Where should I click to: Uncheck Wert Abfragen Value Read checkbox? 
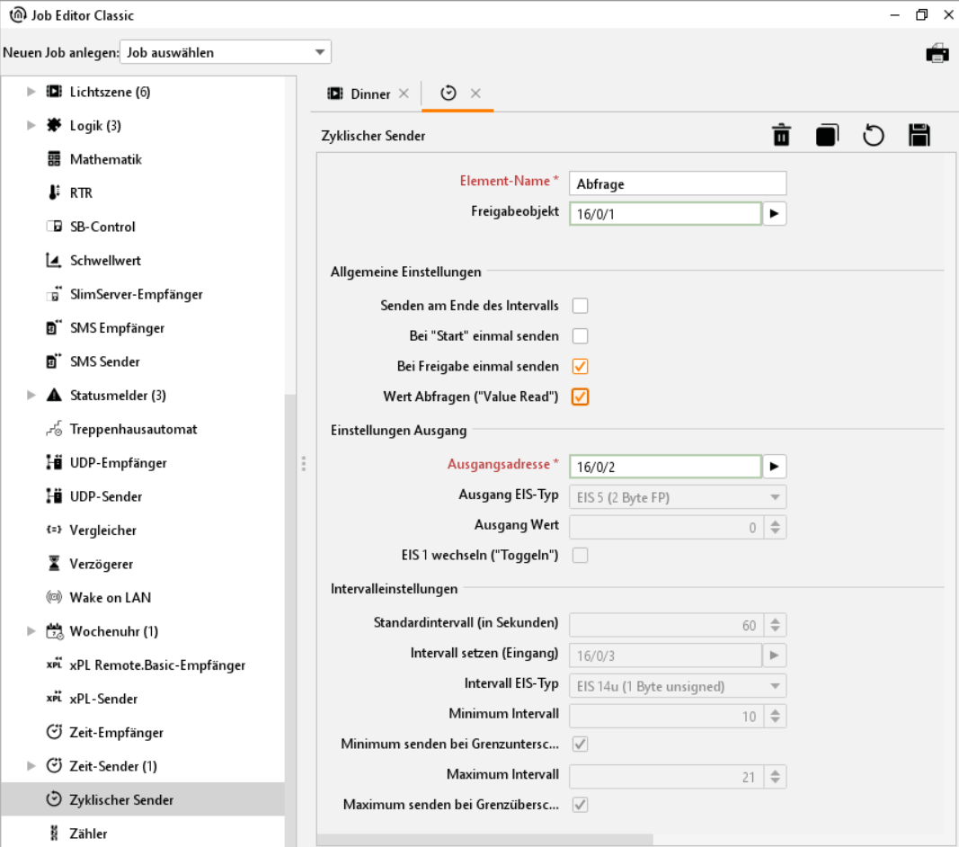coord(581,397)
